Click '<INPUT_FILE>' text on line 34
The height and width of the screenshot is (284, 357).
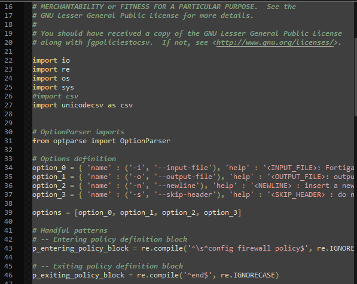(x=292, y=168)
